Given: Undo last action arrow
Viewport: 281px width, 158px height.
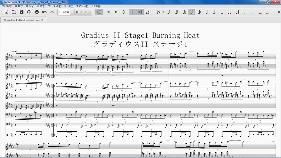Looking at the screenshot, I should (x=44, y=12).
